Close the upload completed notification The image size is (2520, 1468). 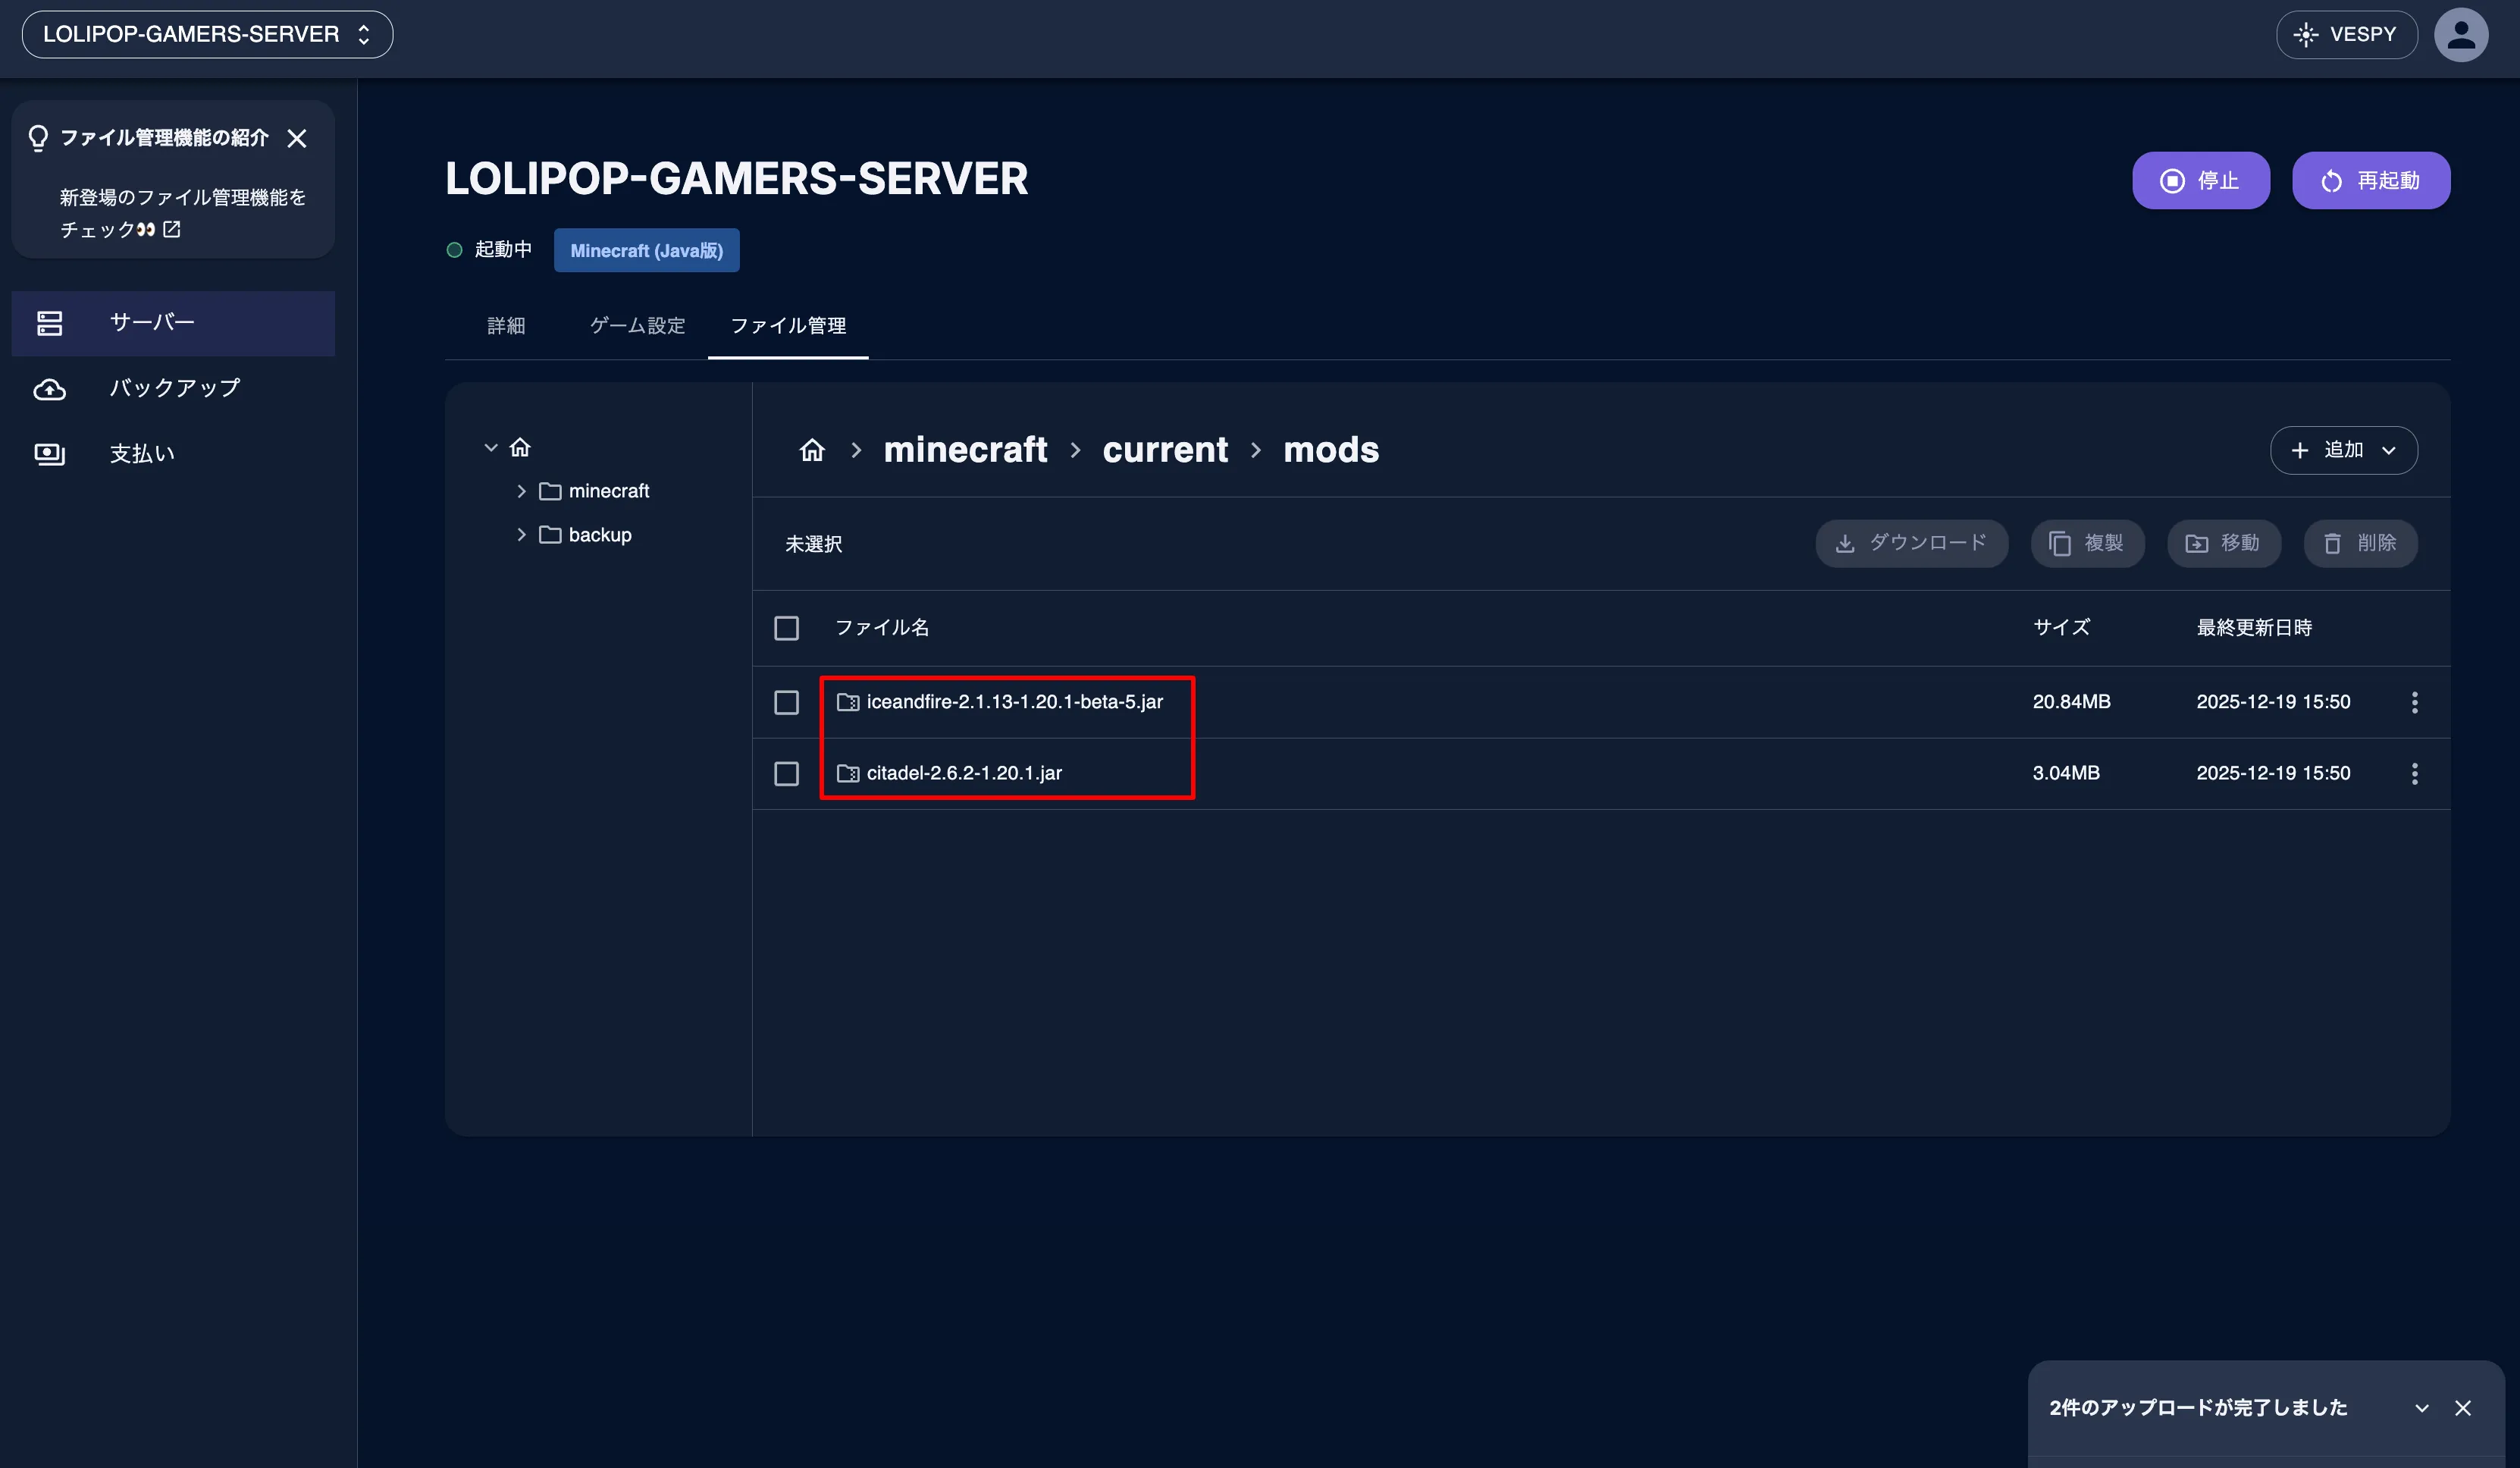(2463, 1408)
